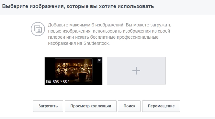
Task: Click the Поиск button
Action: [x=129, y=106]
